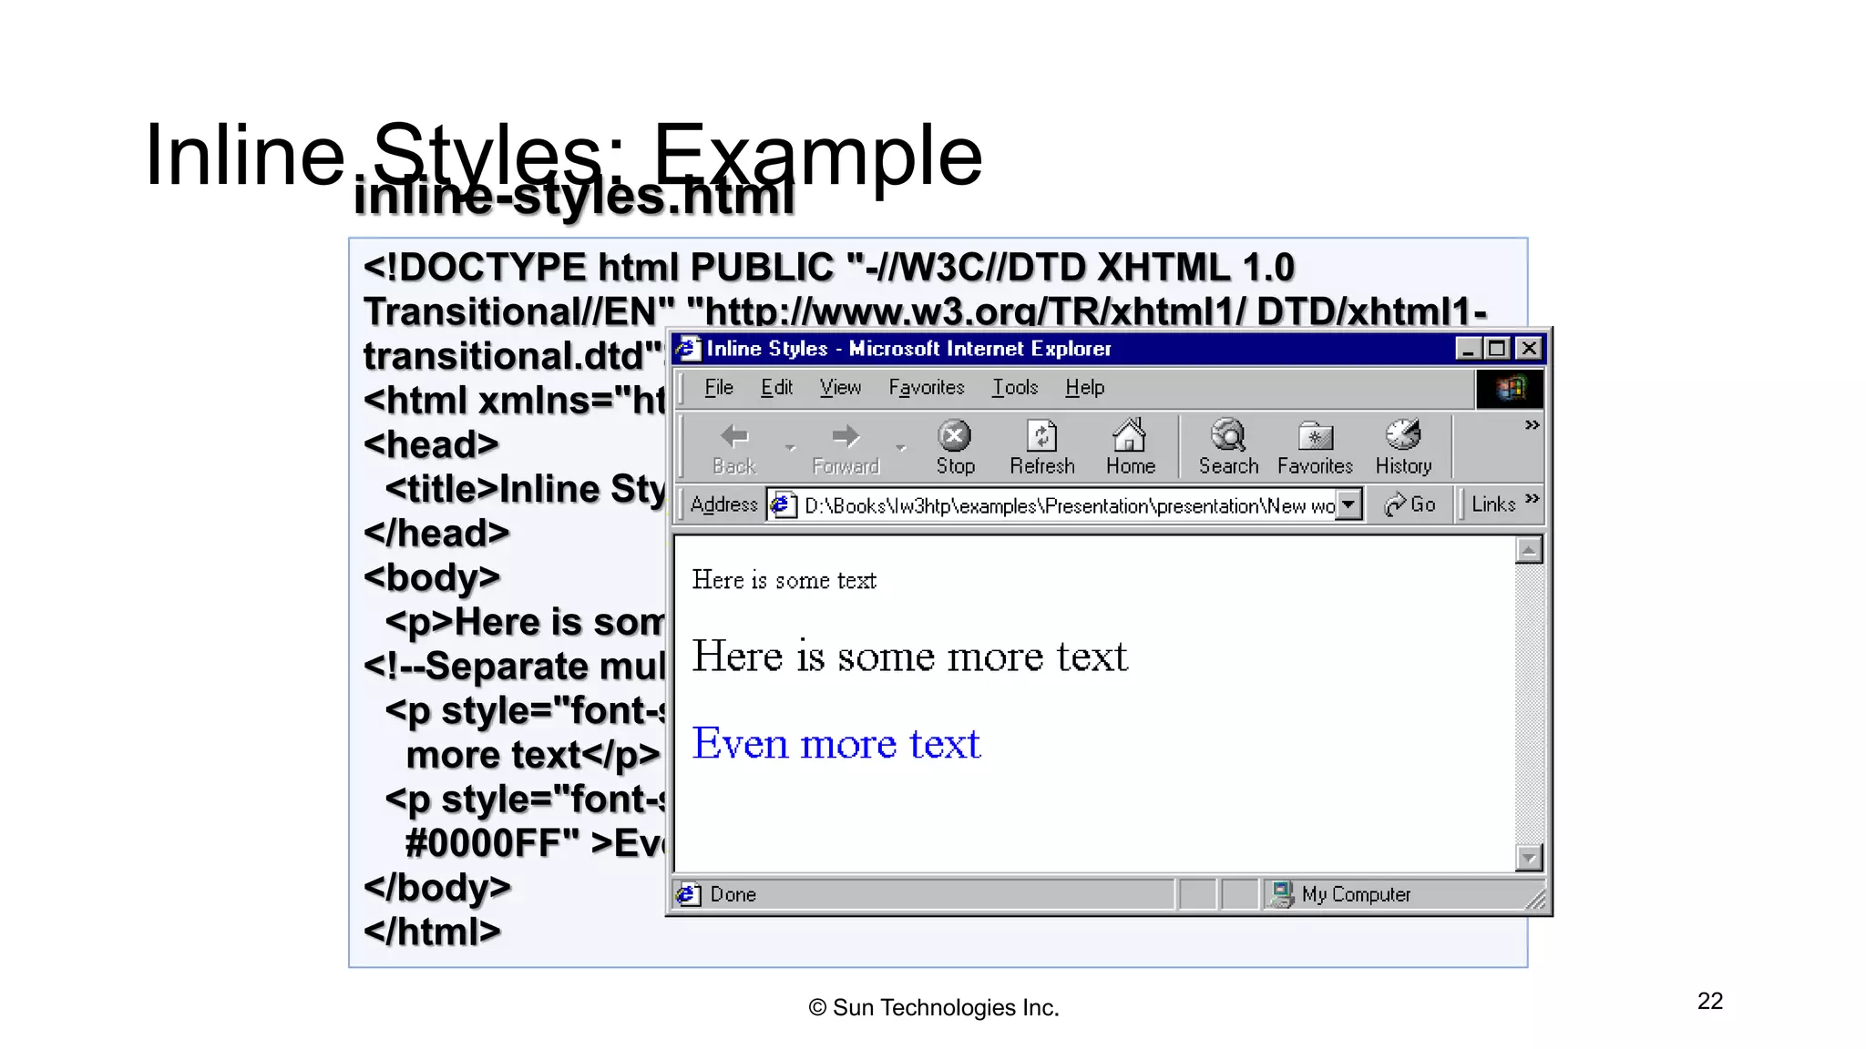Viewport: 1866px width, 1049px height.
Task: Open the Tools menu
Action: (x=1015, y=388)
